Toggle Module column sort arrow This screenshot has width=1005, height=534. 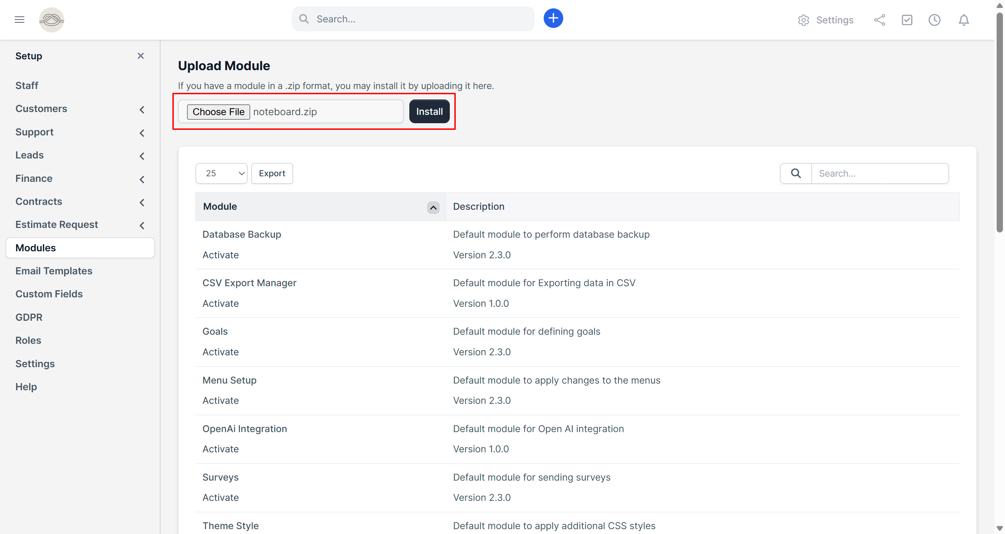point(433,207)
